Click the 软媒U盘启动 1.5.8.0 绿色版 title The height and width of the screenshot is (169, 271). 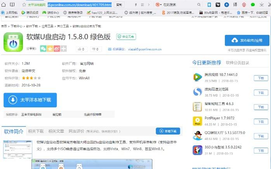(x=68, y=37)
